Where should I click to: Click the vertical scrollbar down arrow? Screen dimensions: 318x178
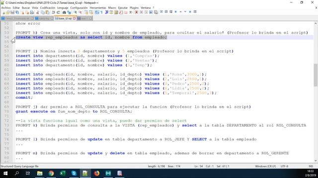pos(316,160)
